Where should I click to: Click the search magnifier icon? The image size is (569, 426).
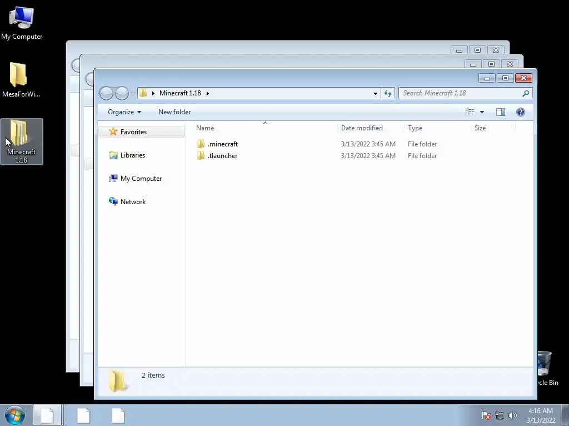click(x=526, y=93)
